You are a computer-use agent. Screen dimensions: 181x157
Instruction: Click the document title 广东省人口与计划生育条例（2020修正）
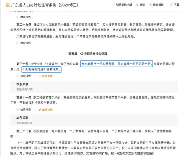(x=45, y=5)
